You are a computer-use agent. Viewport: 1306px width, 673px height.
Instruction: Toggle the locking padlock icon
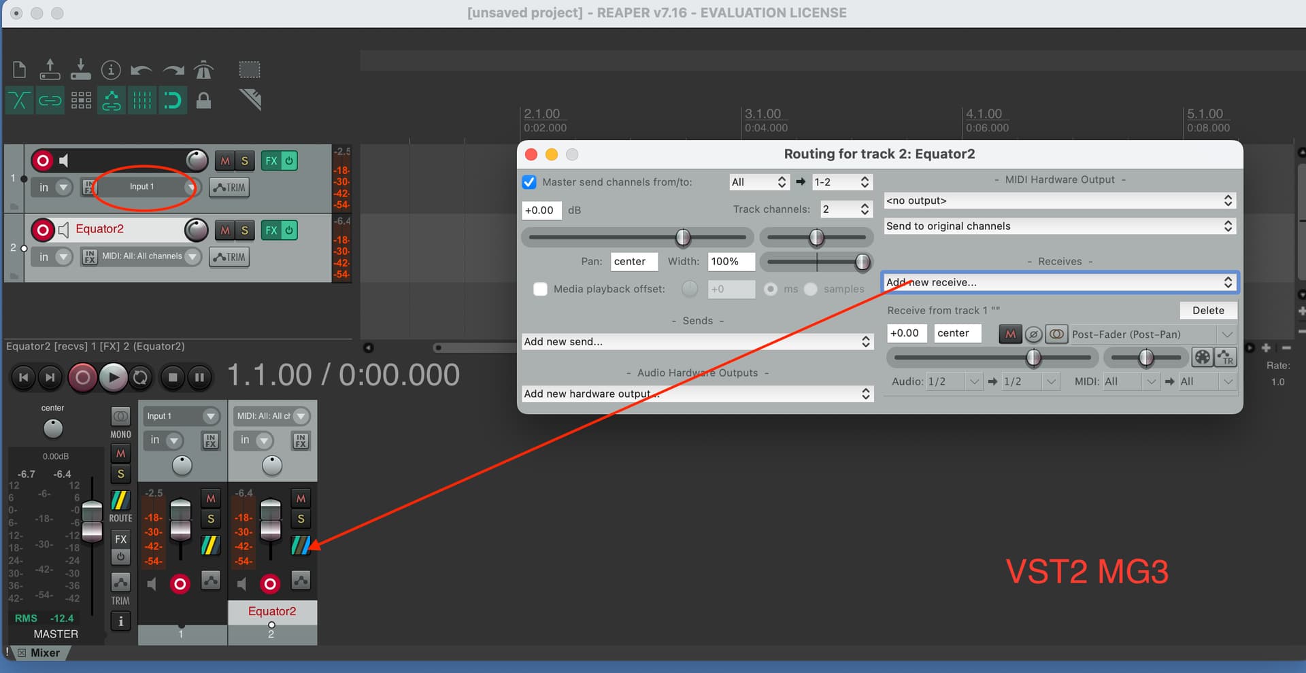(203, 101)
